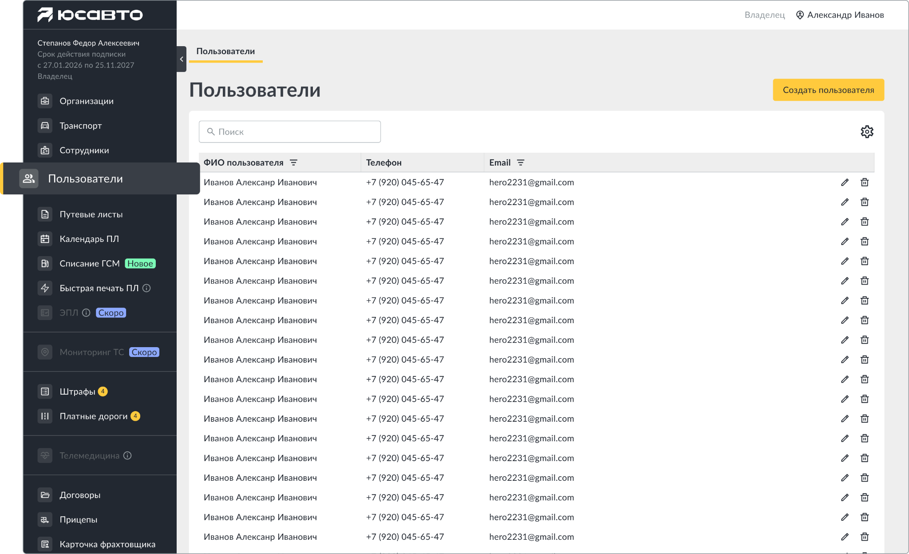Open Штрафы via its list icon
Screen dimensions: 909x554
(x=45, y=392)
